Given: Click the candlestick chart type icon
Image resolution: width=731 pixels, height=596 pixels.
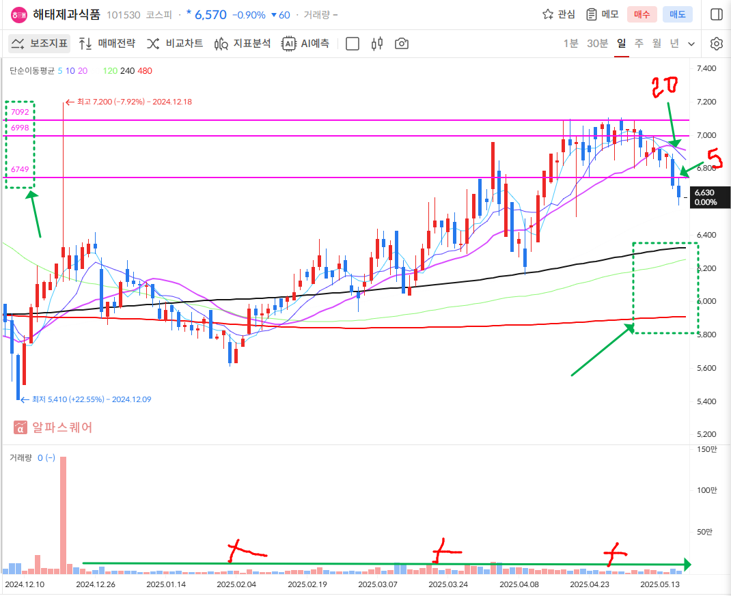Looking at the screenshot, I should [x=377, y=44].
